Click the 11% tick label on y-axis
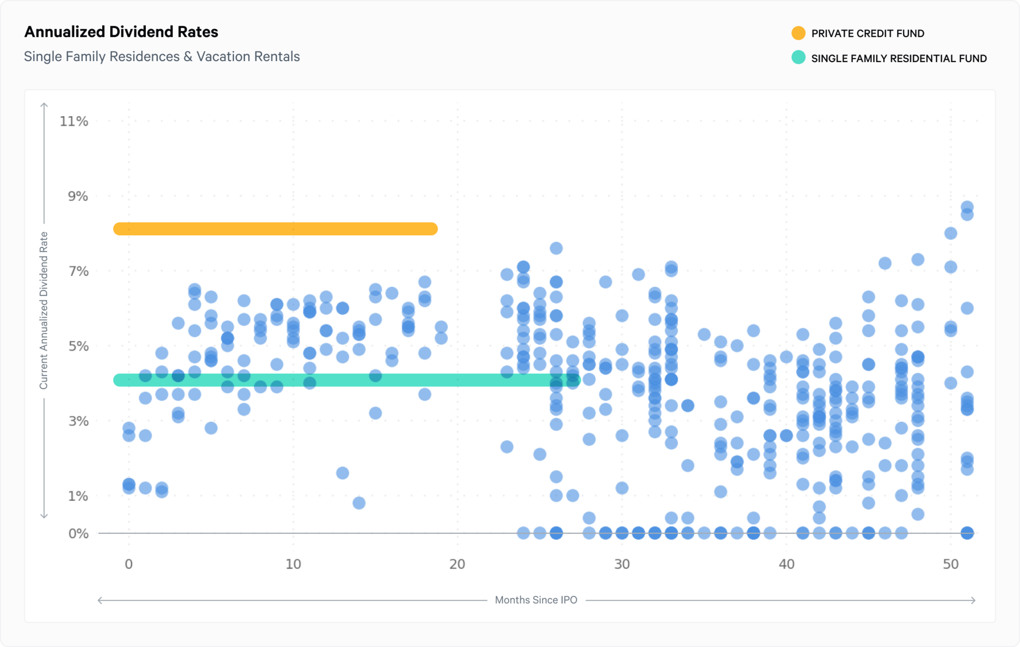Image resolution: width=1020 pixels, height=647 pixels. pyautogui.click(x=74, y=121)
